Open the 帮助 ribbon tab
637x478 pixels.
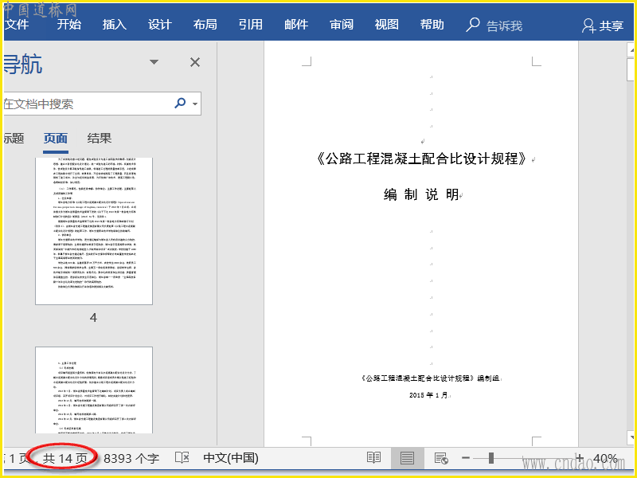click(432, 25)
